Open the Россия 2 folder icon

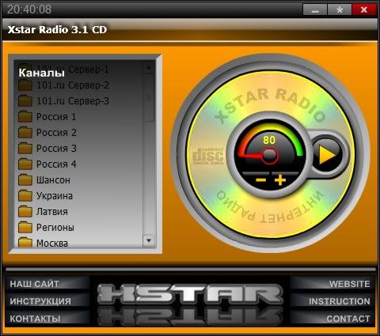click(25, 133)
